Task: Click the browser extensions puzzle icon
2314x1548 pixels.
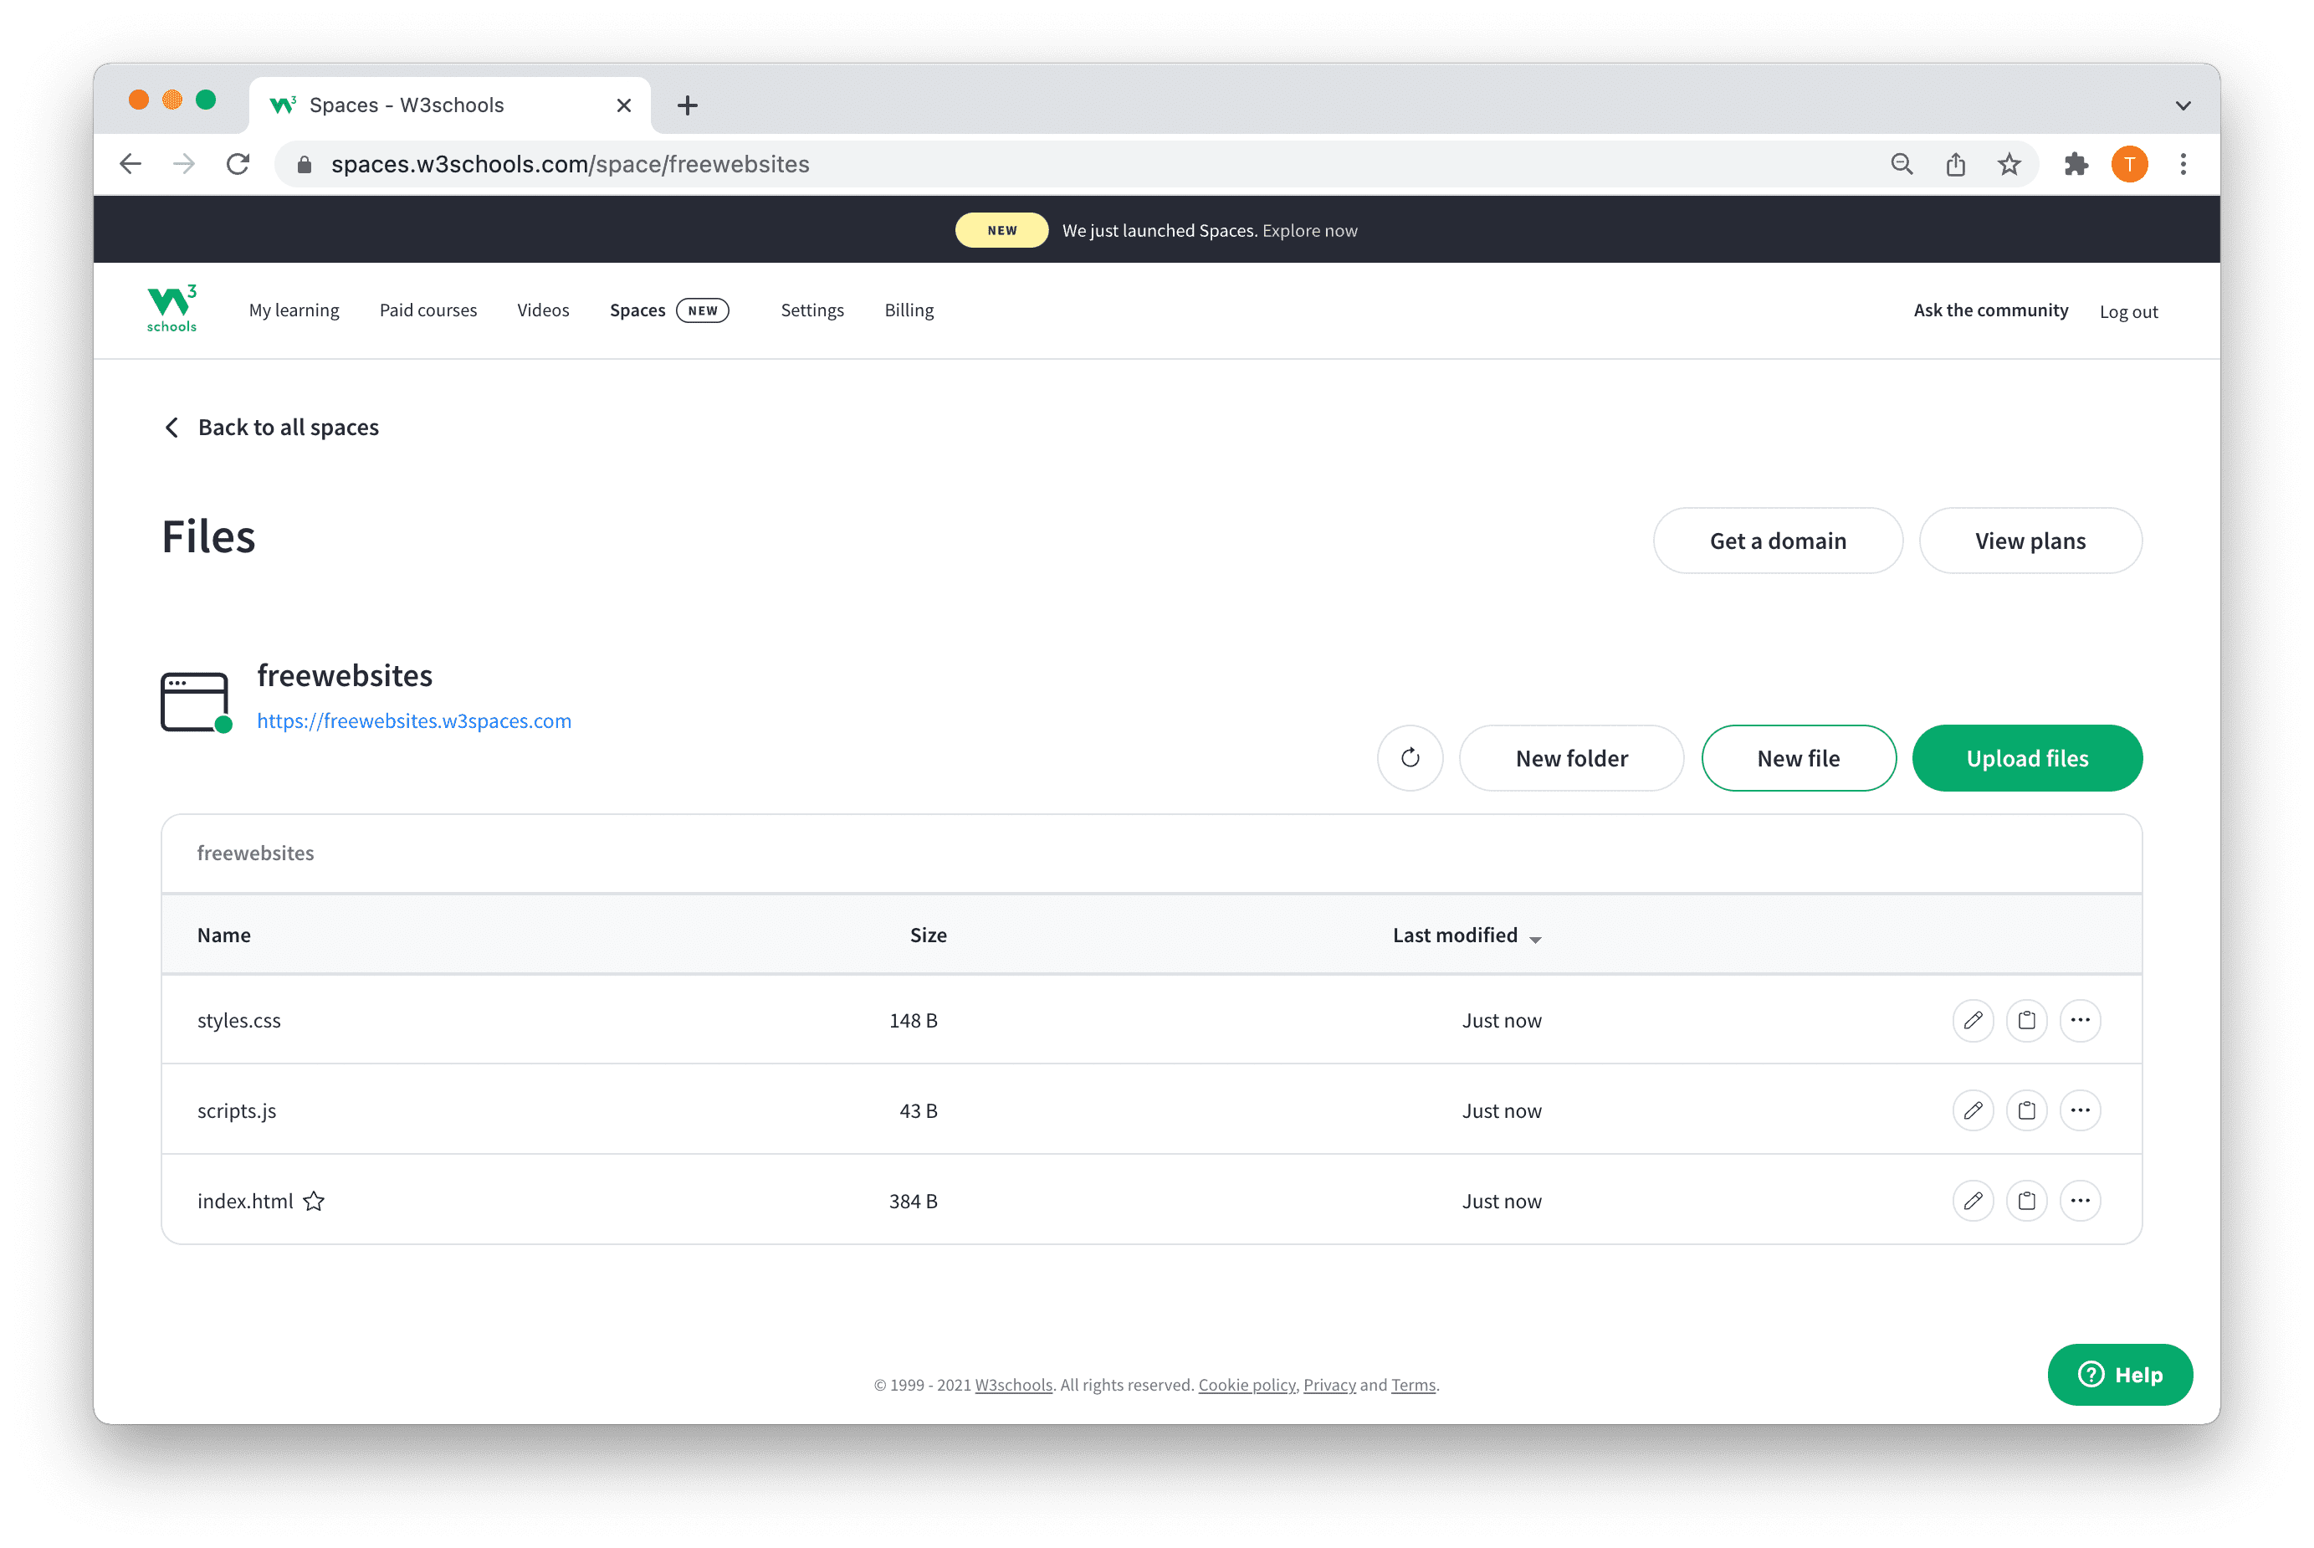Action: point(2076,164)
